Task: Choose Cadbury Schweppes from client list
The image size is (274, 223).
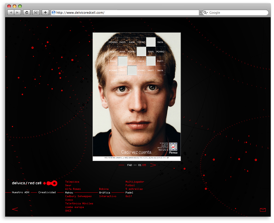Action: tap(78, 196)
